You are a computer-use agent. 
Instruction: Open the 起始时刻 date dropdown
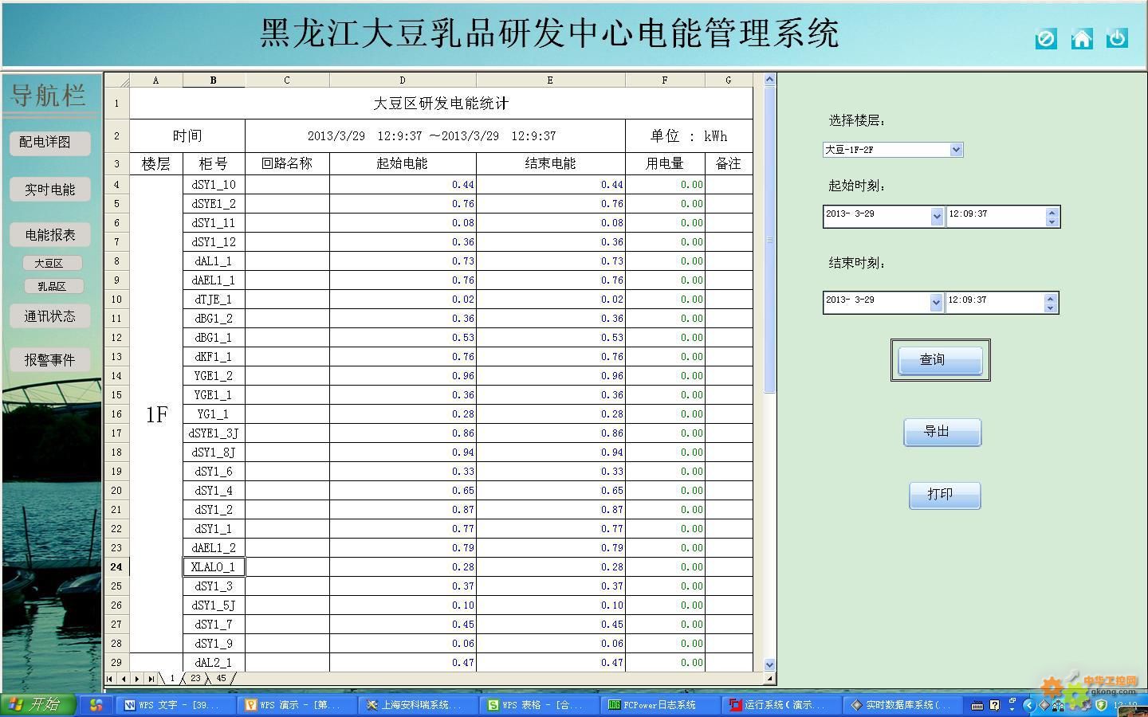click(936, 217)
